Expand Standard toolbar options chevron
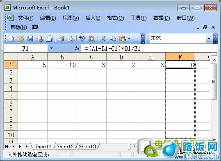Viewport: 221px width, 161px height. click(x=143, y=39)
